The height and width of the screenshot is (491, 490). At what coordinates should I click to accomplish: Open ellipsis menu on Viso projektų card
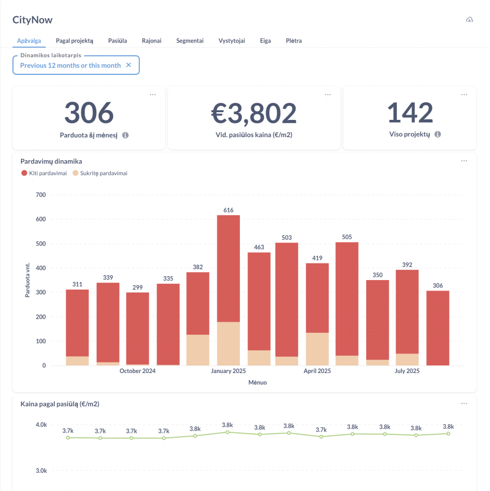click(x=464, y=94)
